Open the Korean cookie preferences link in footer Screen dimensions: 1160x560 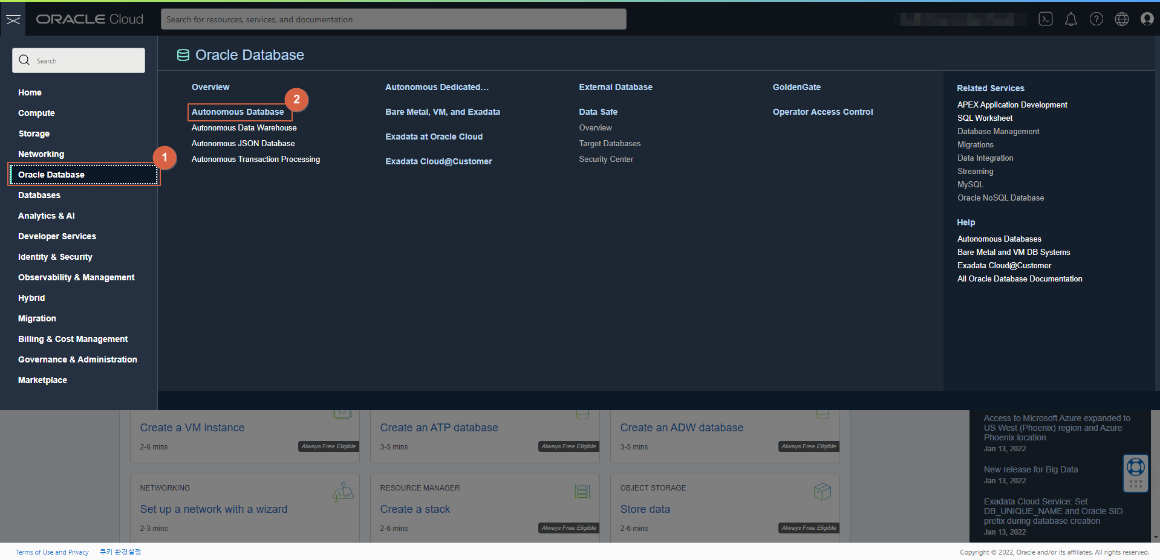click(x=120, y=552)
